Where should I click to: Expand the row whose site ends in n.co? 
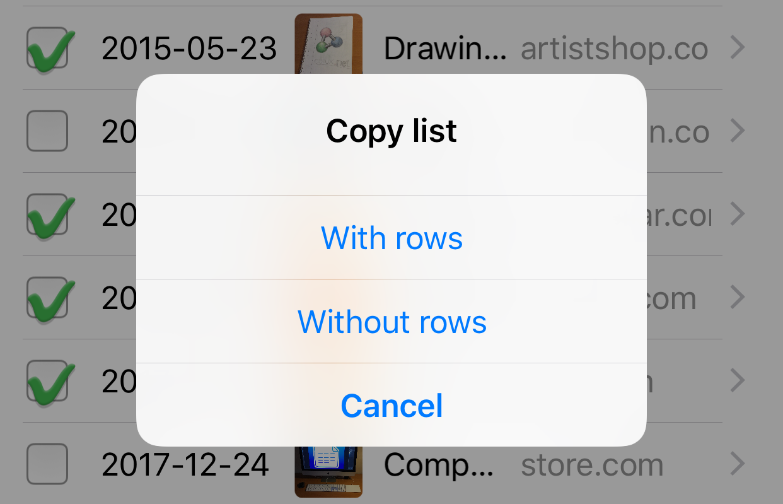coord(738,131)
